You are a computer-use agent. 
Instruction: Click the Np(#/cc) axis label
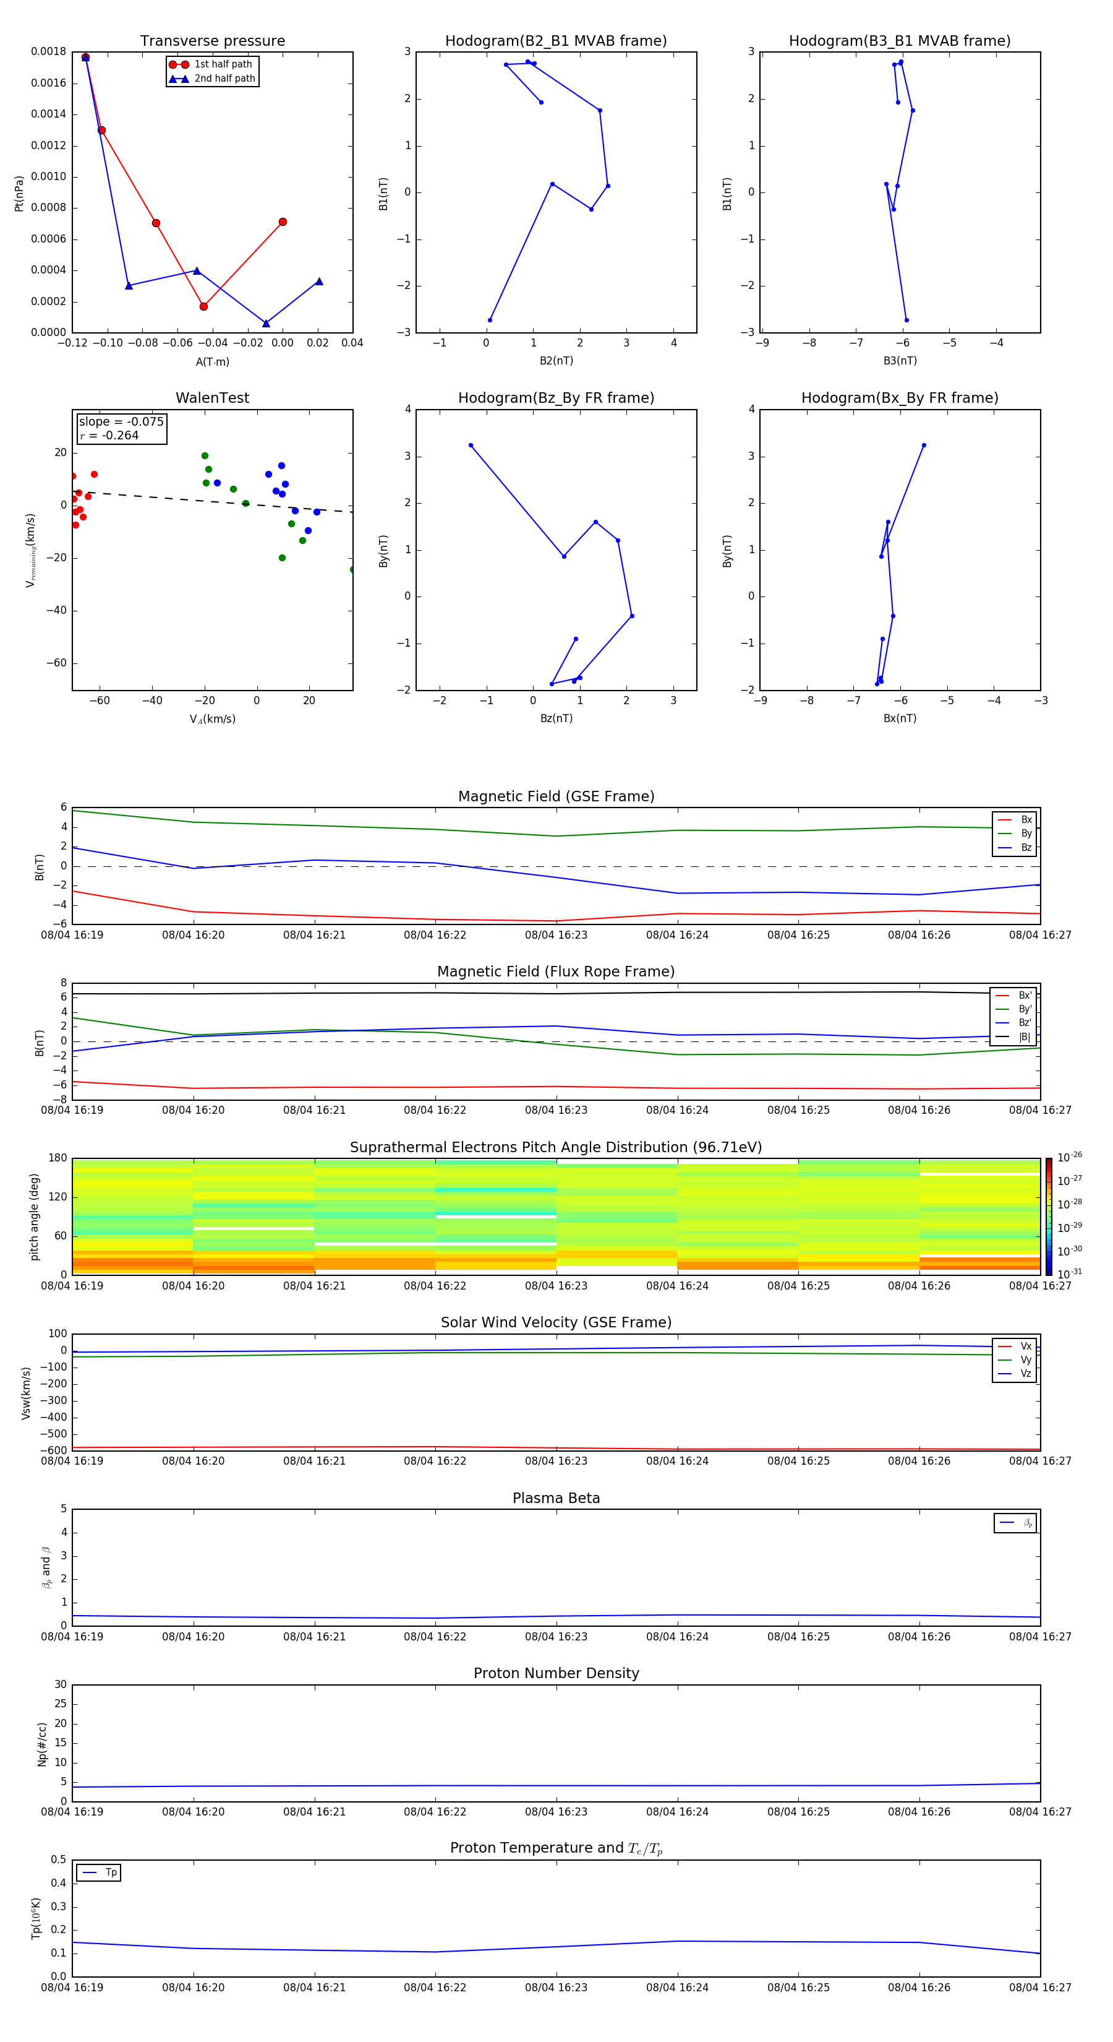pos(42,1744)
